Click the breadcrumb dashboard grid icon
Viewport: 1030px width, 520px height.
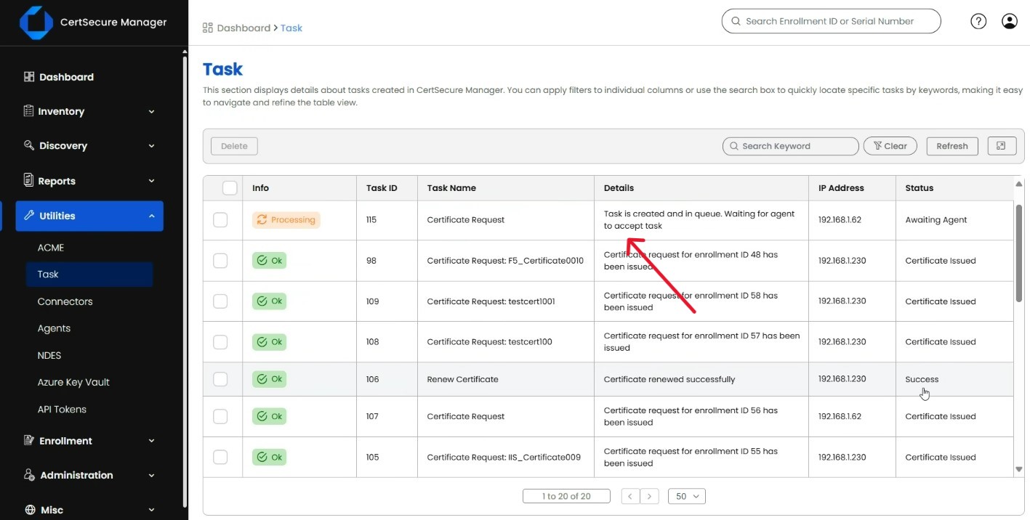click(208, 28)
